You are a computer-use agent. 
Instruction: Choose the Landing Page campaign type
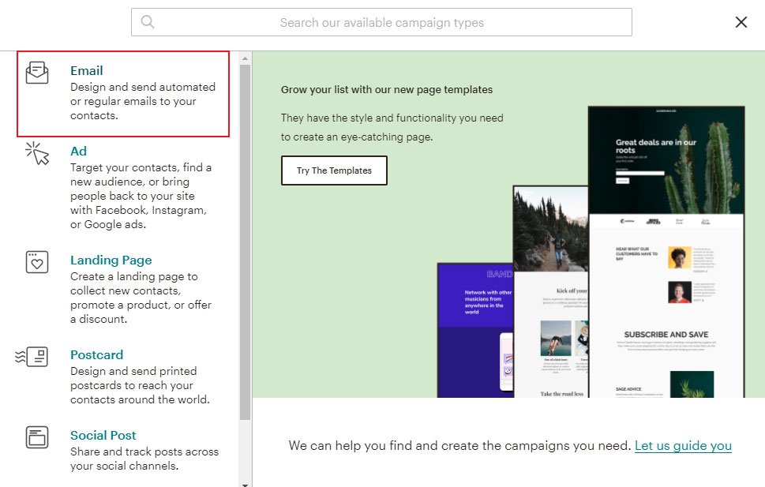(111, 260)
